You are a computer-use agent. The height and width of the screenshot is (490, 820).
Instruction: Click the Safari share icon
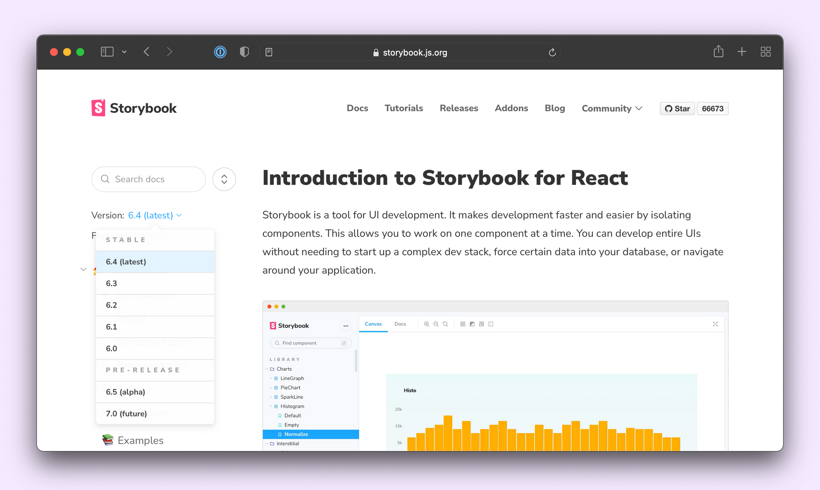click(x=718, y=52)
